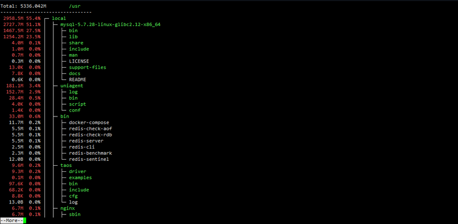
Task: Select the mysql-5.7.28-linux-glibc2.12-x86_64 folder
Action: click(x=110, y=24)
